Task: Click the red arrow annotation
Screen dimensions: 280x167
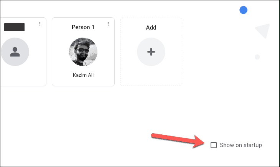Action: (178, 141)
